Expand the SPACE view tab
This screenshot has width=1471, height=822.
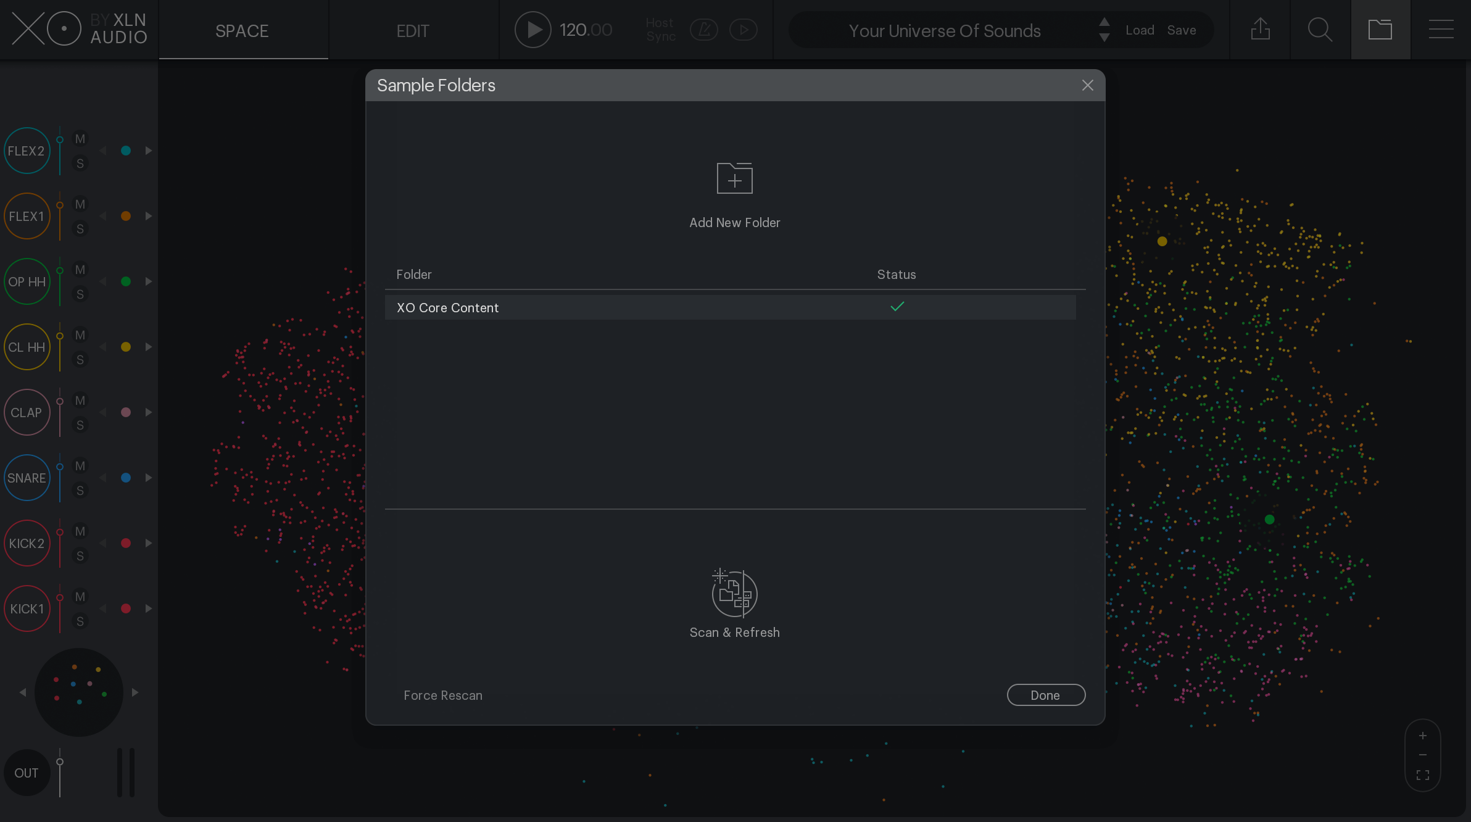pos(242,29)
